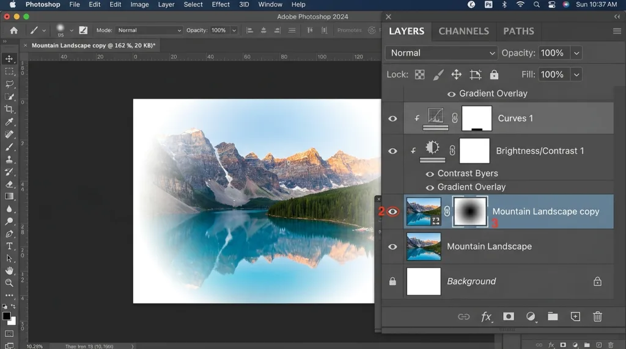This screenshot has height=349, width=626.
Task: Select the Blur drop tool
Action: 9,209
